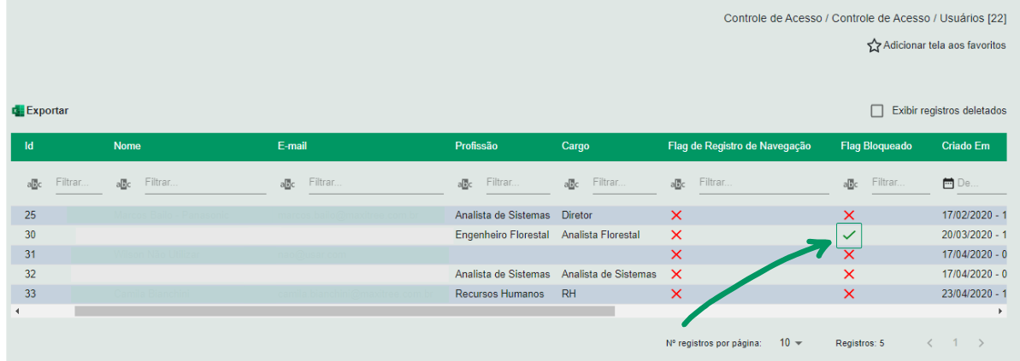Click filter type icon in Id column
The width and height of the screenshot is (1020, 361).
tap(33, 183)
